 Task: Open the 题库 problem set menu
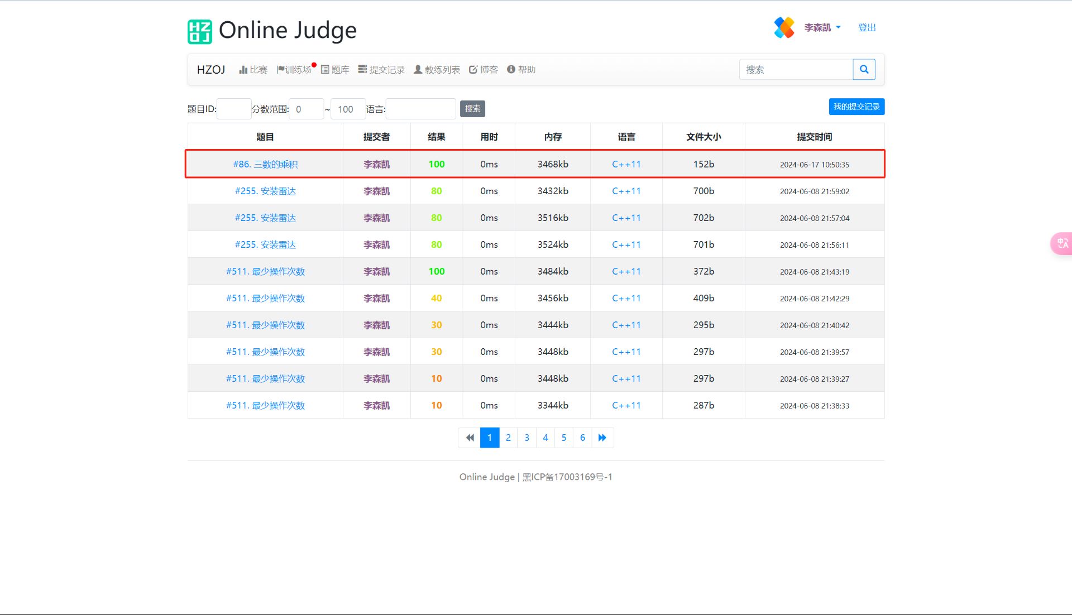pos(335,70)
